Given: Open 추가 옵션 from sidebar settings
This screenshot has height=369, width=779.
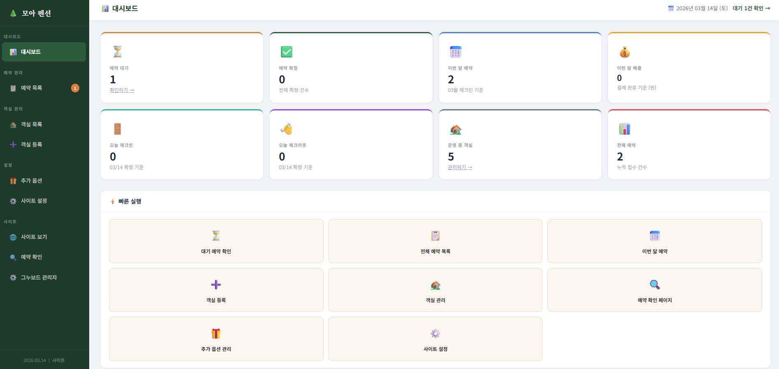Looking at the screenshot, I should pos(32,181).
